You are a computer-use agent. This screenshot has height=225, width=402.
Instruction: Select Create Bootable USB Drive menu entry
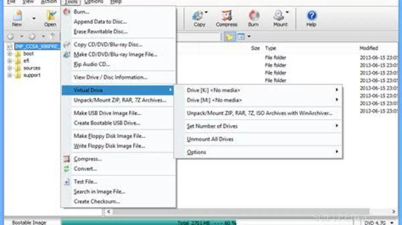click(107, 123)
